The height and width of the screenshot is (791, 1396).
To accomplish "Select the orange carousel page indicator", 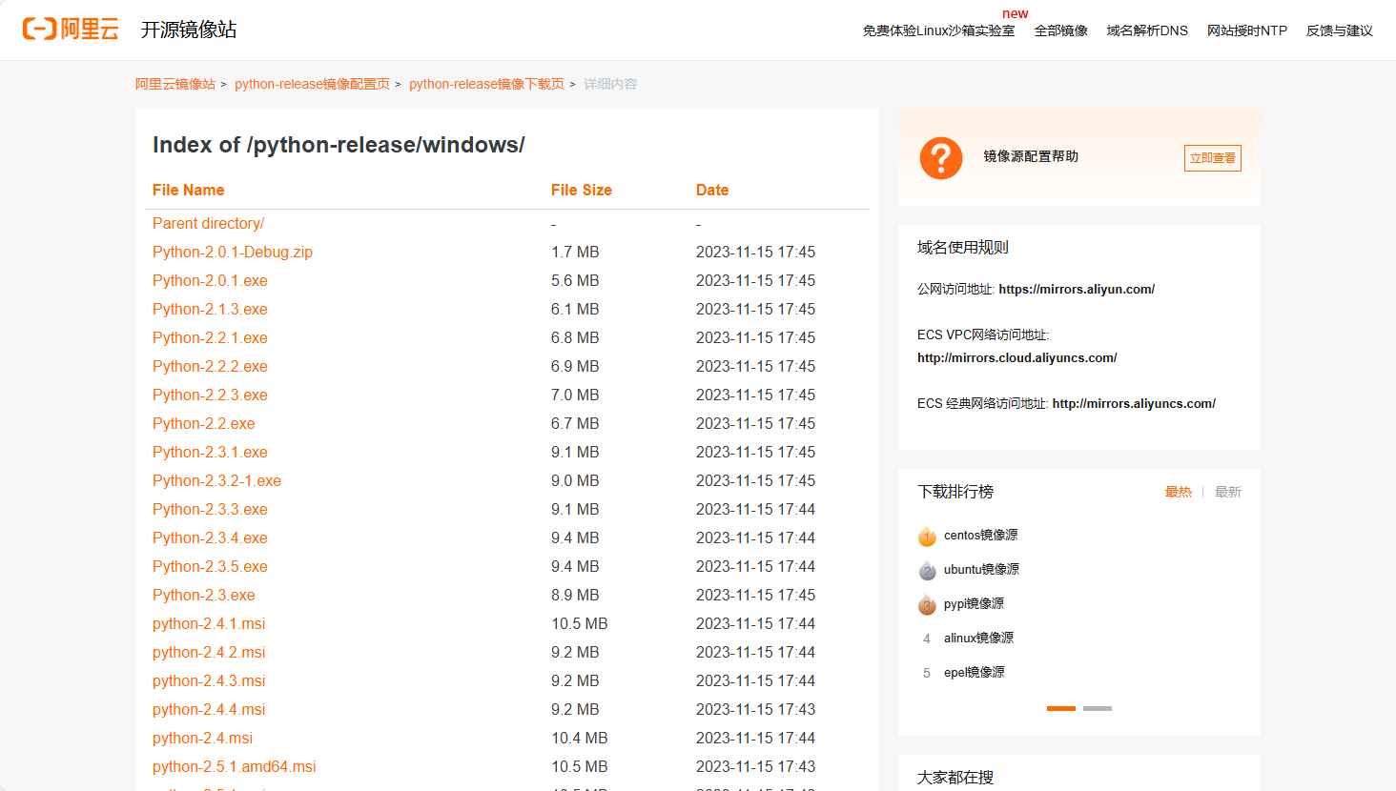I will click(1061, 708).
